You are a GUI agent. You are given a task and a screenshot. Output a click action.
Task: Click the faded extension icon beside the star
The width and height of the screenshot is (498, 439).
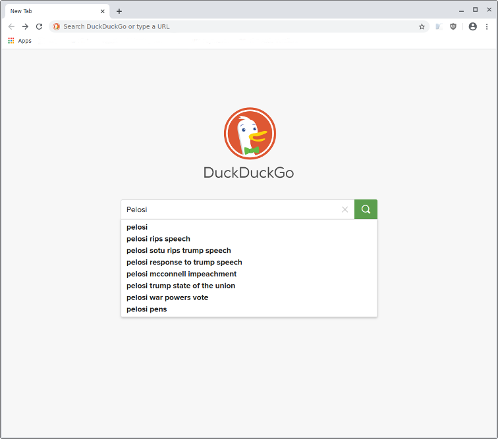click(439, 27)
